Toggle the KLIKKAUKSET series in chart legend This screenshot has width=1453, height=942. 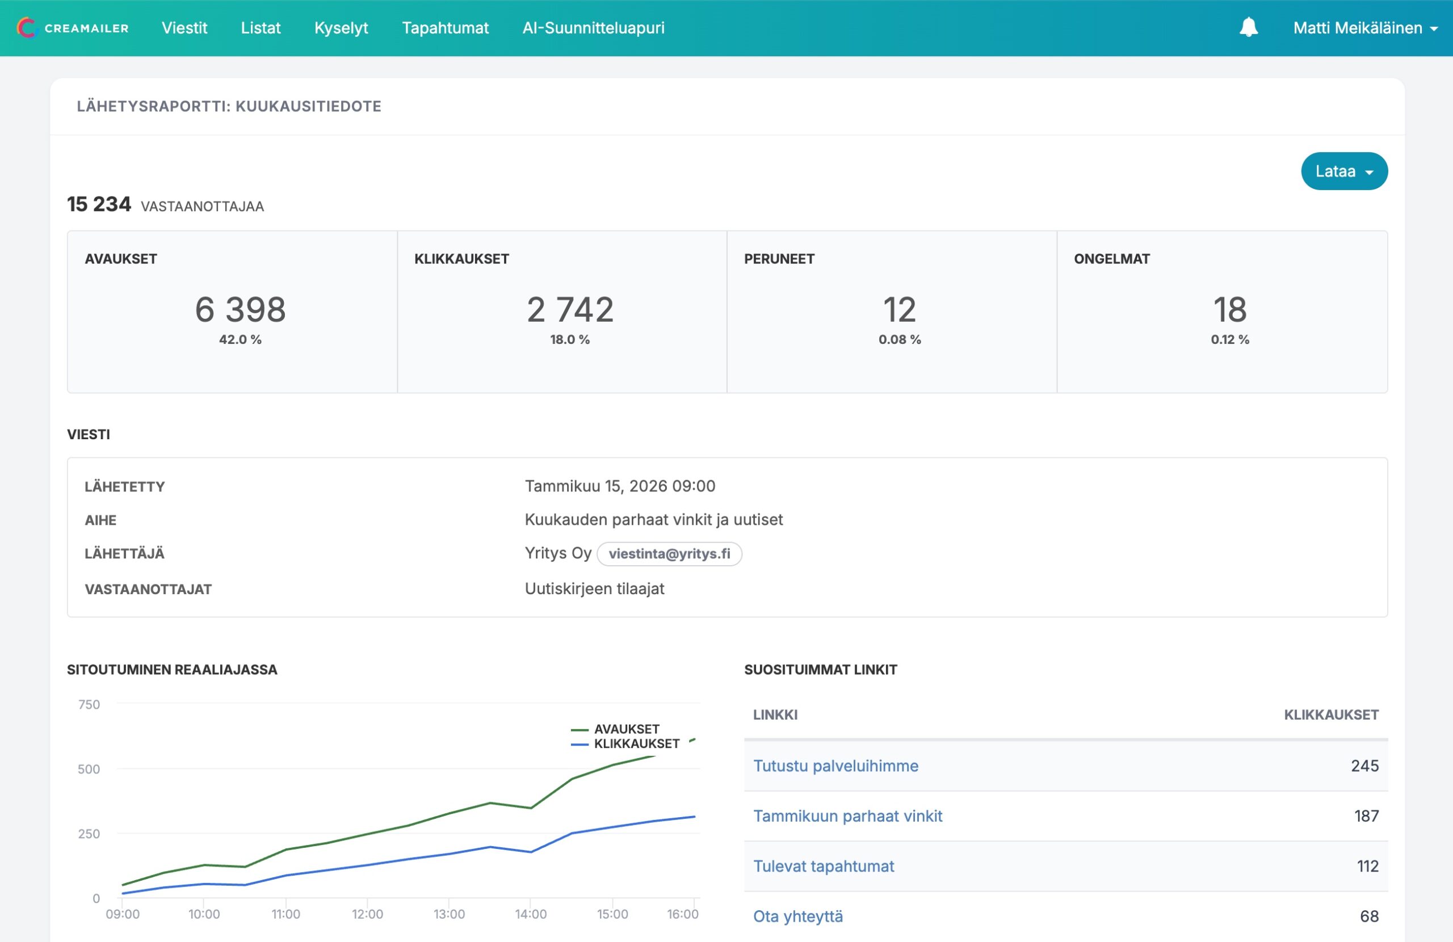pos(636,743)
